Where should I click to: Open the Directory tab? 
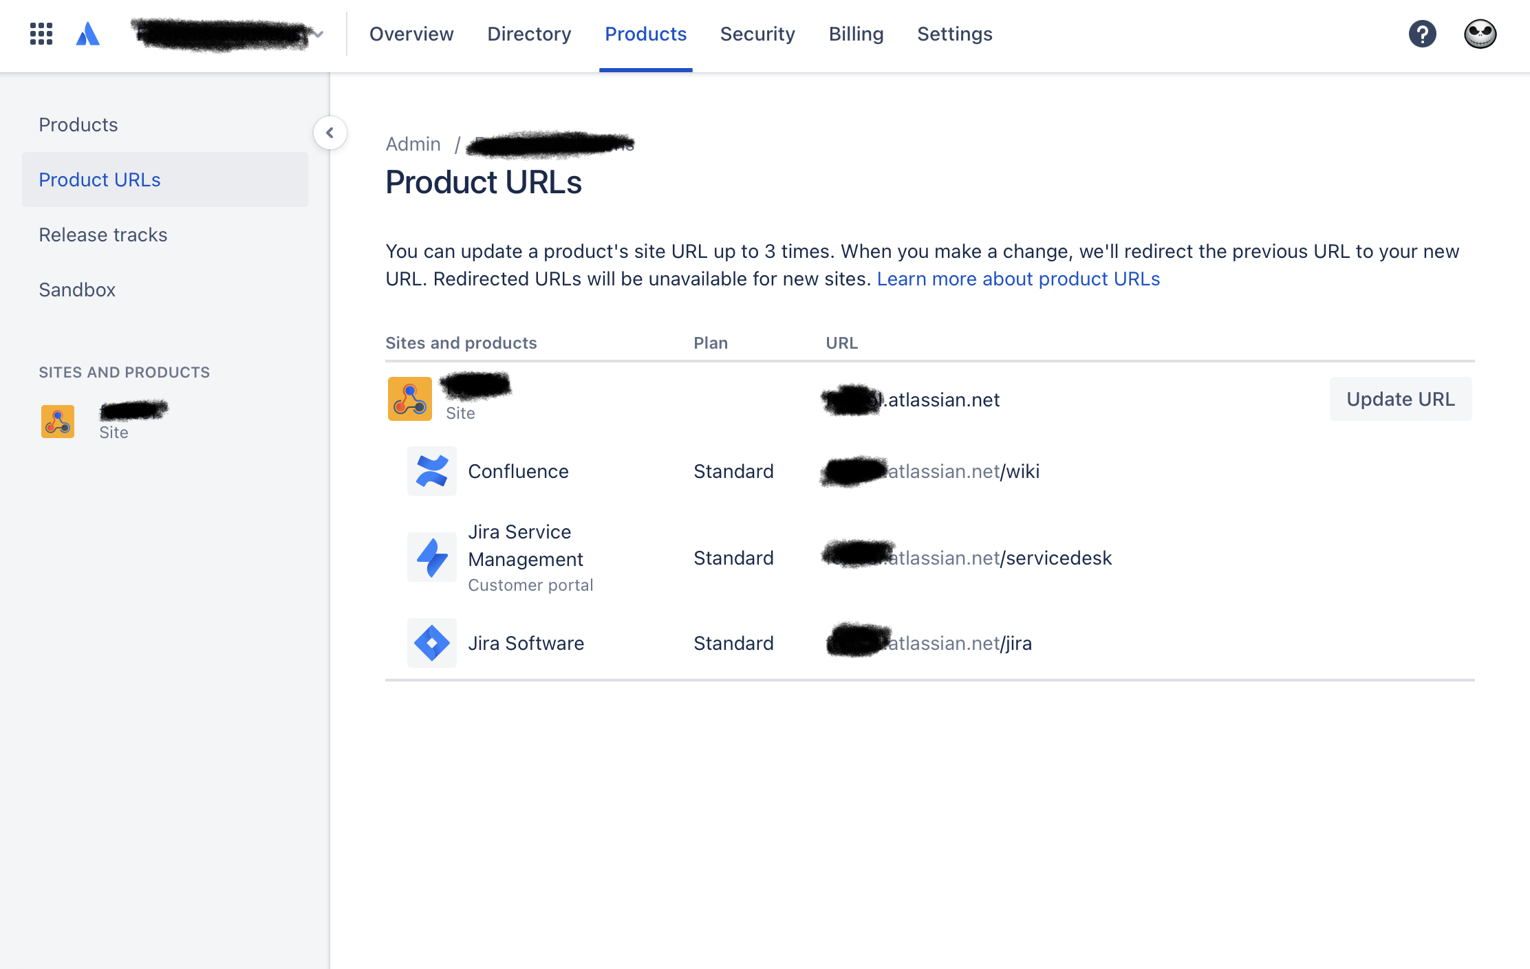point(529,34)
